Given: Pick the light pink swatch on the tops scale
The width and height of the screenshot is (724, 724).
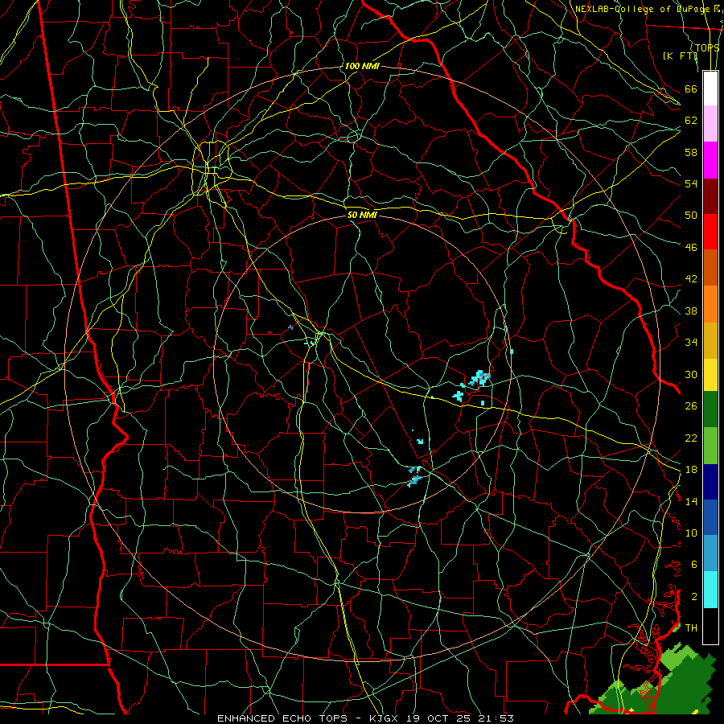Looking at the screenshot, I should point(710,123).
